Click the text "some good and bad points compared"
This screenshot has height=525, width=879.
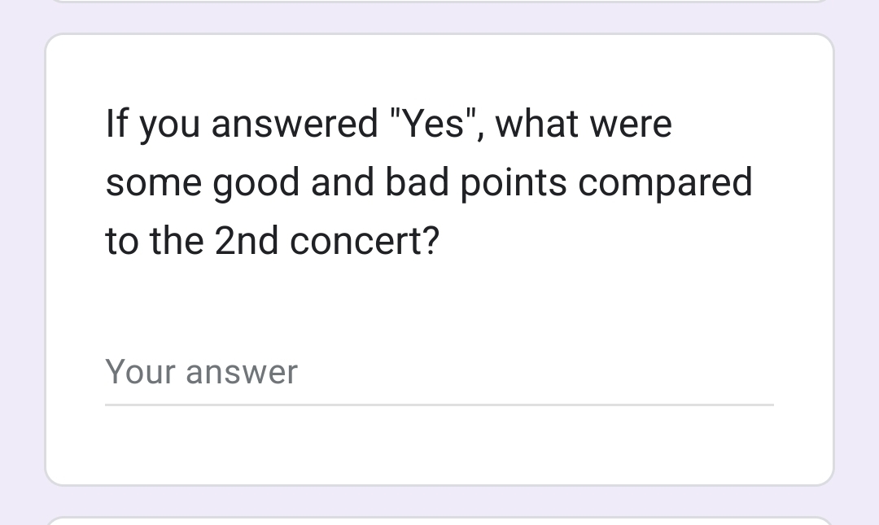[x=429, y=182]
